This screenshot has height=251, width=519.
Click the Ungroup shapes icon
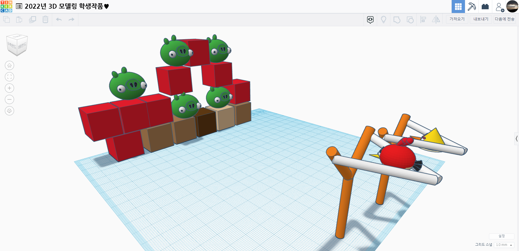tap(410, 20)
